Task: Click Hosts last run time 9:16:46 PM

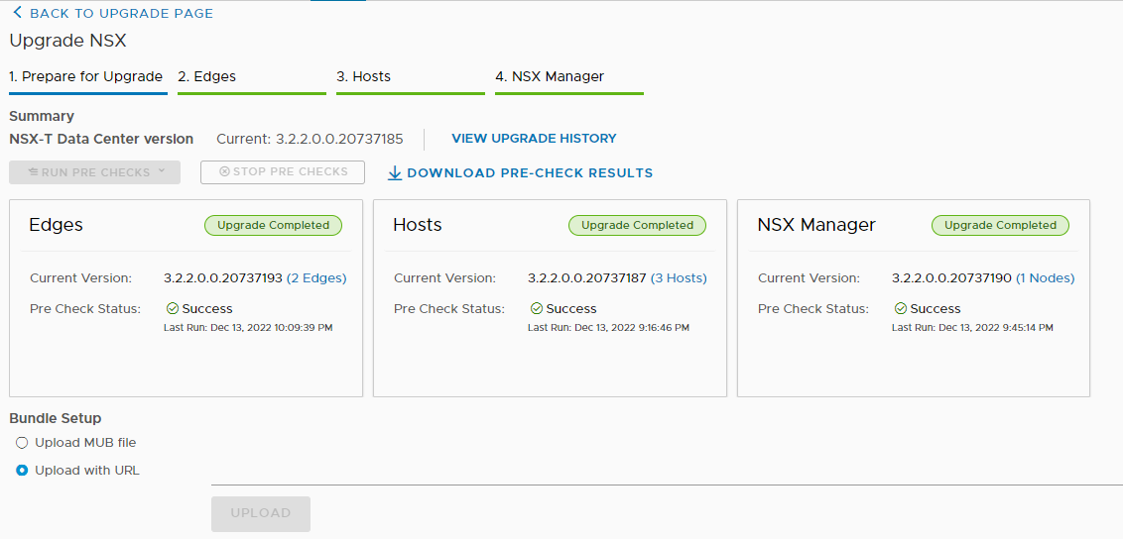Action: coord(660,328)
